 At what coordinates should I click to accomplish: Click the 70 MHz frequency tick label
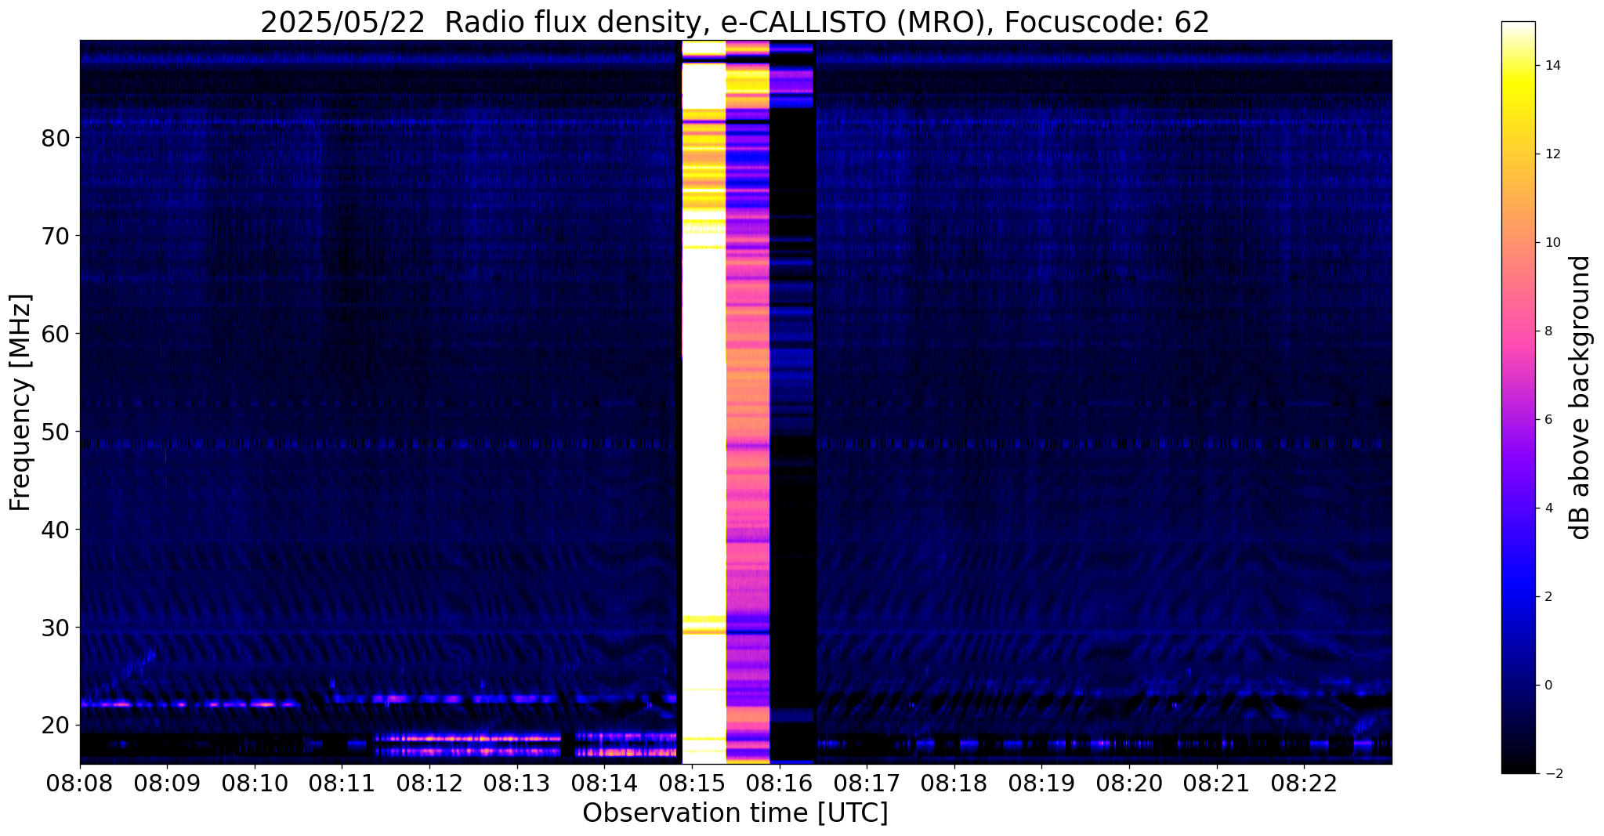[x=55, y=236]
